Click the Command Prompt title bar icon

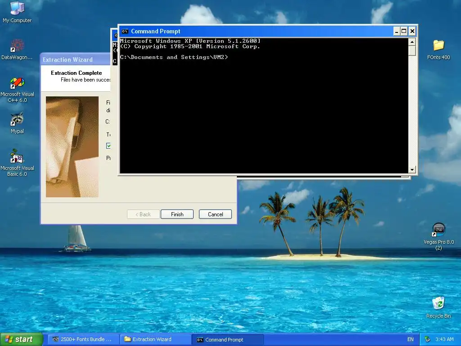[x=125, y=31]
